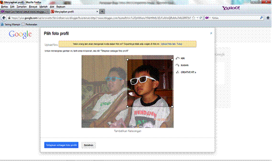272x161 pixels.
Task: Click the profile photo crop preview
Action: coord(150,83)
